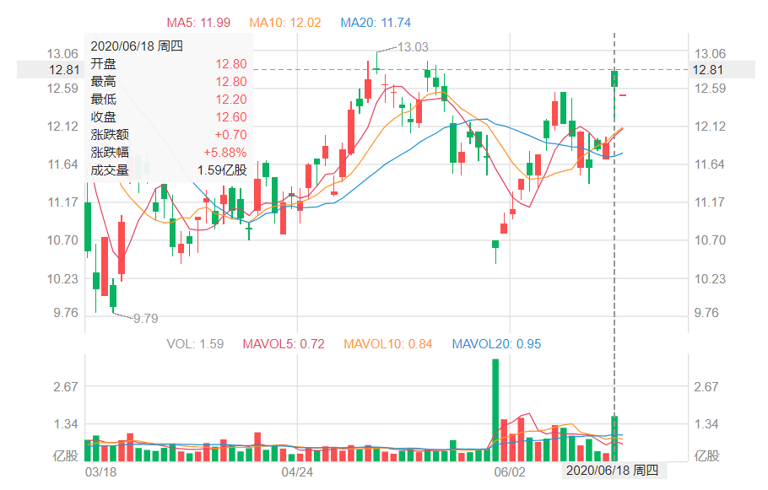Click the 9.79 low price annotation
768x490 pixels.
pos(145,319)
